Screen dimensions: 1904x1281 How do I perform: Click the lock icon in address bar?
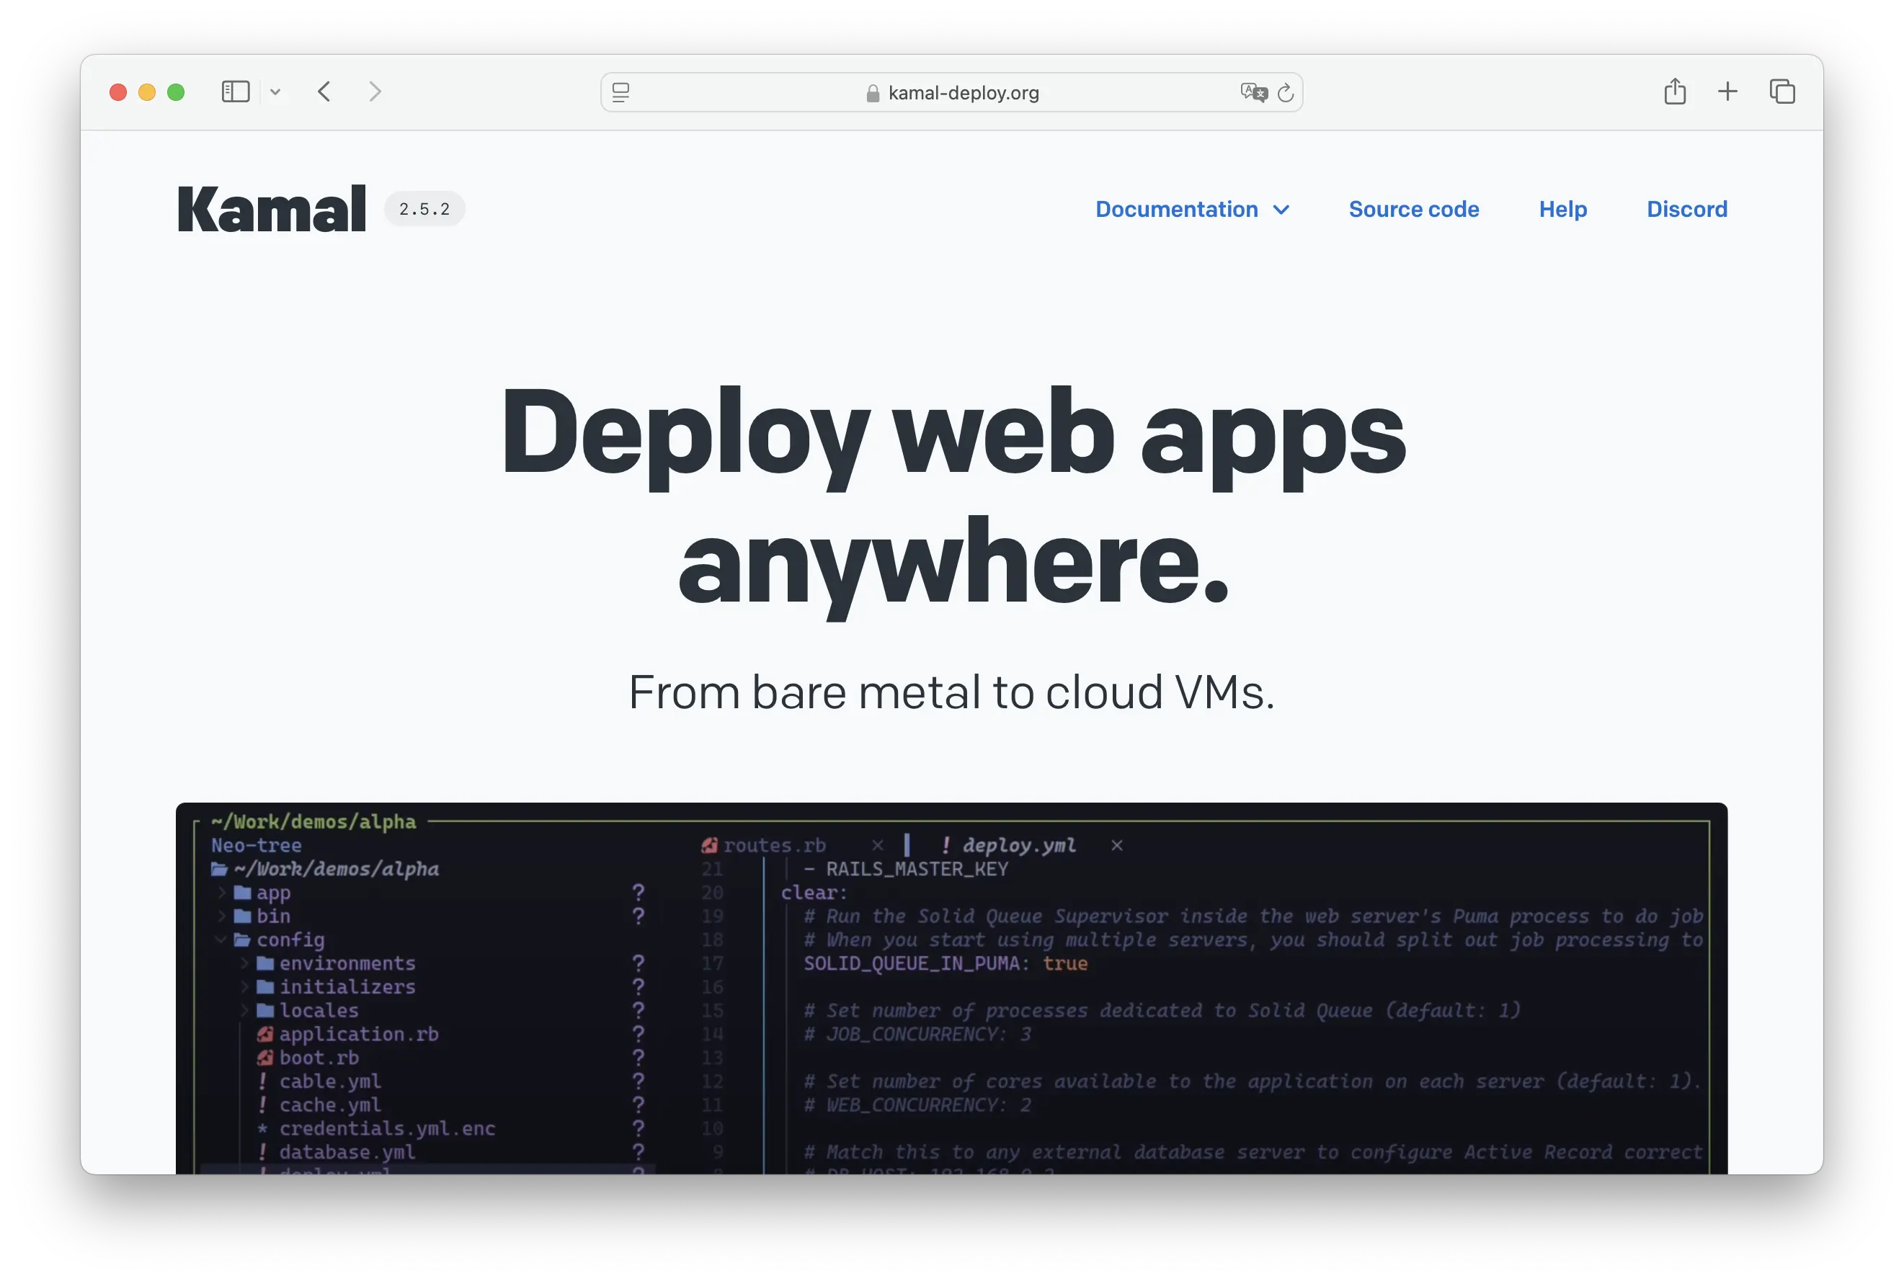pos(873,94)
